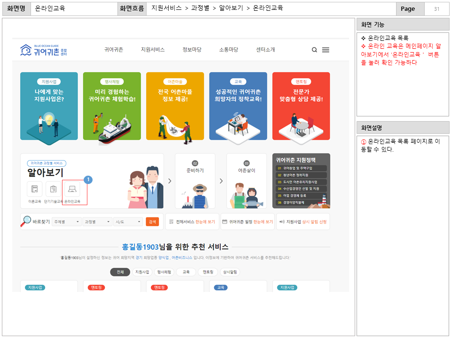Image resolution: width=451 pixels, height=338 pixels.
Task: Click the speaker icon beside 지원사업 알림
Action: (x=281, y=222)
